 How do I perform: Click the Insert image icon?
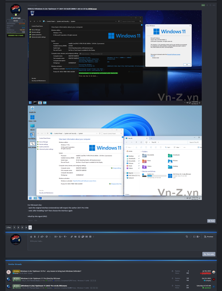pos(75,237)
